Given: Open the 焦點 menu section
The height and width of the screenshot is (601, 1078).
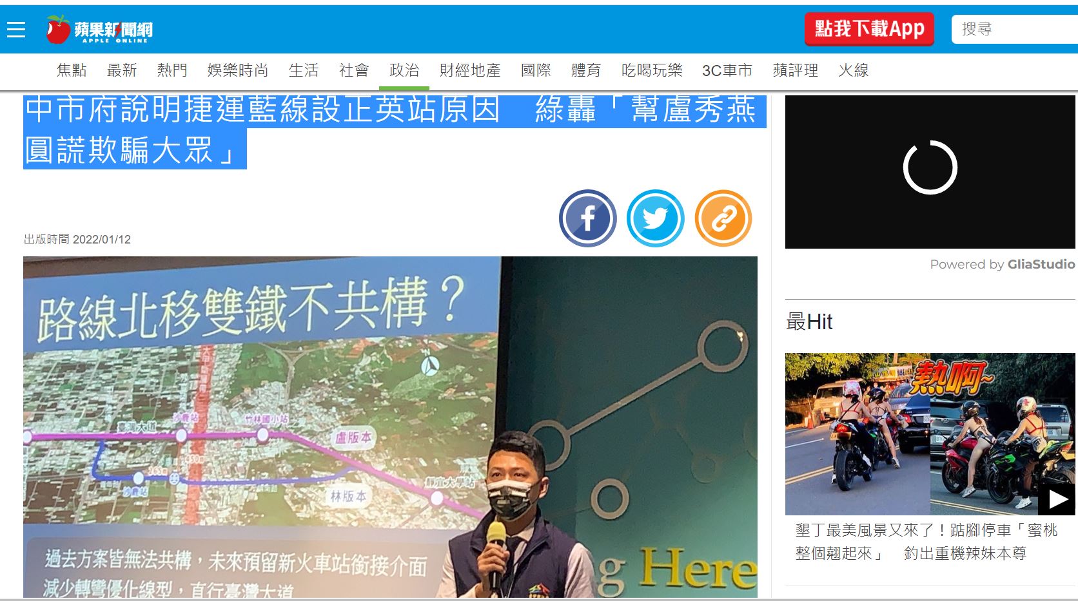Looking at the screenshot, I should tap(72, 70).
